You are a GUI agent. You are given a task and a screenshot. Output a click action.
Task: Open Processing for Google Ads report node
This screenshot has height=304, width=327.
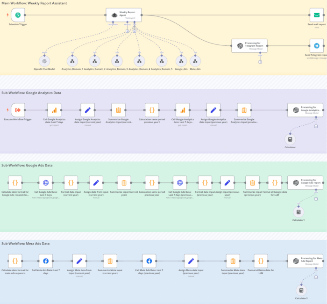coord(306,183)
